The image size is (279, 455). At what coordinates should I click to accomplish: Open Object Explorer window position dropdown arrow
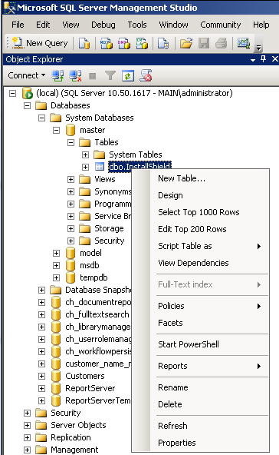tap(253, 60)
